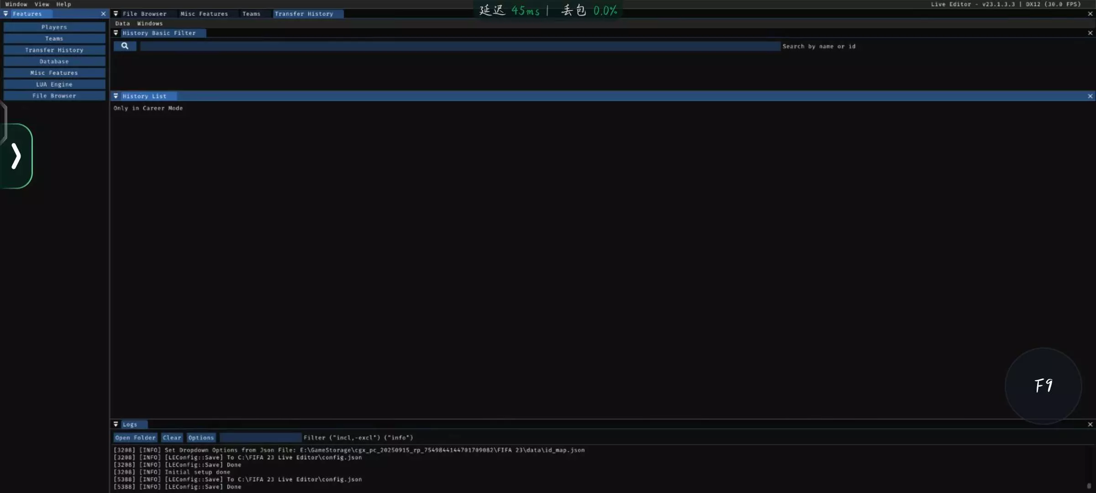
Task: Close the Logs panel
Action: click(1090, 424)
